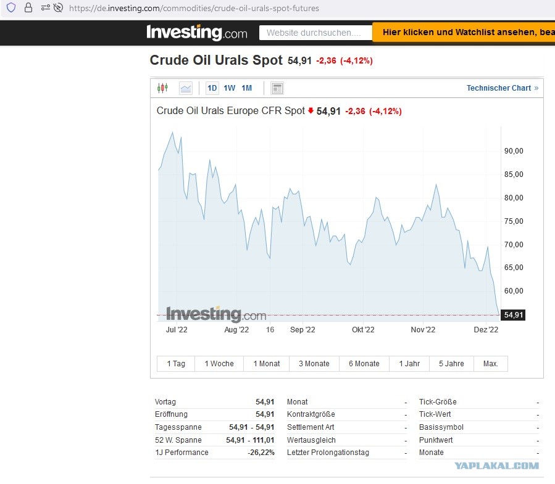
Task: Select the 5 Jahre time range
Action: pos(451,364)
